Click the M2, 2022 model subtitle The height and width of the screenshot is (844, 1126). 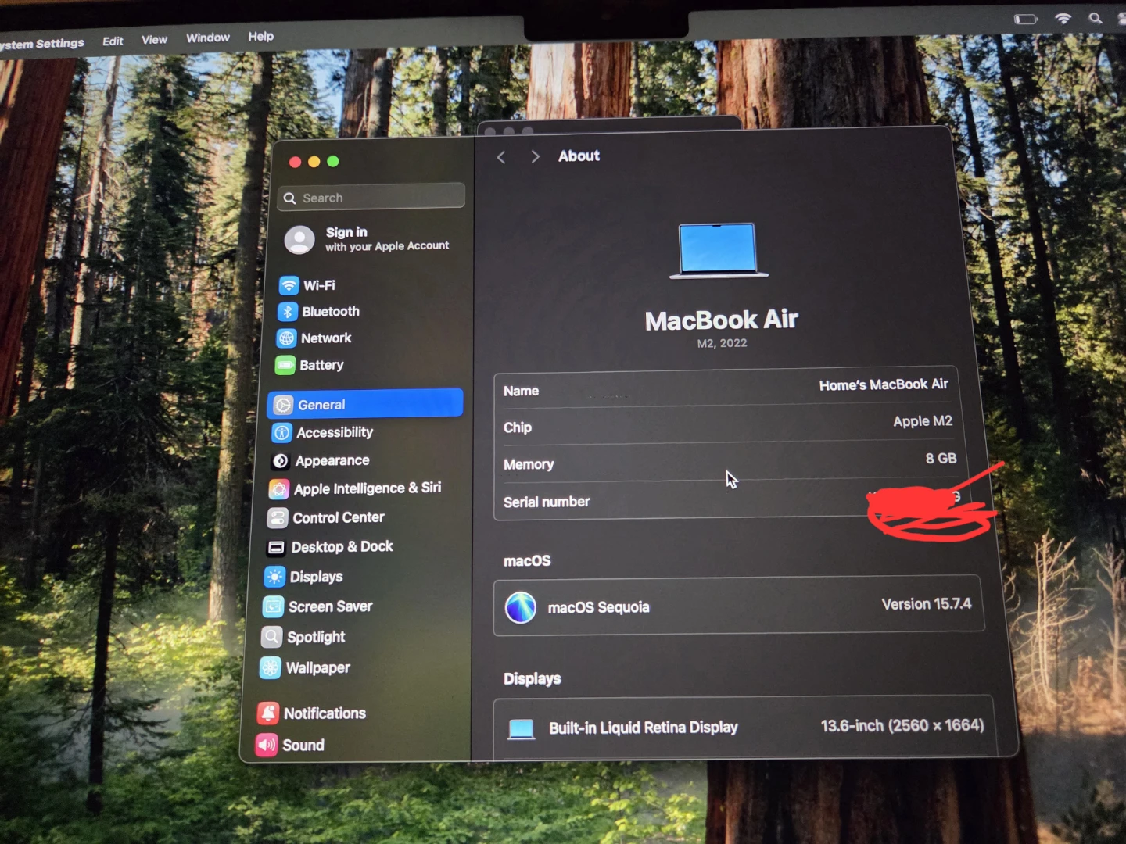tap(722, 343)
